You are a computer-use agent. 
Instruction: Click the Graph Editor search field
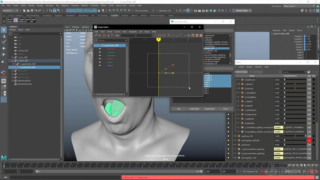tap(111, 40)
